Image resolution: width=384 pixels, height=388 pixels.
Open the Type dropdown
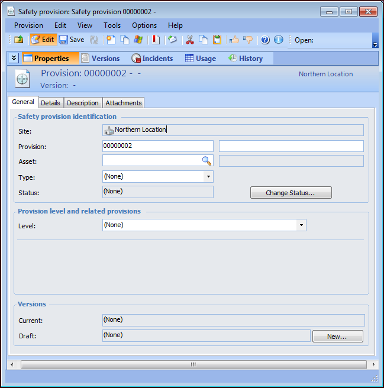click(x=208, y=176)
